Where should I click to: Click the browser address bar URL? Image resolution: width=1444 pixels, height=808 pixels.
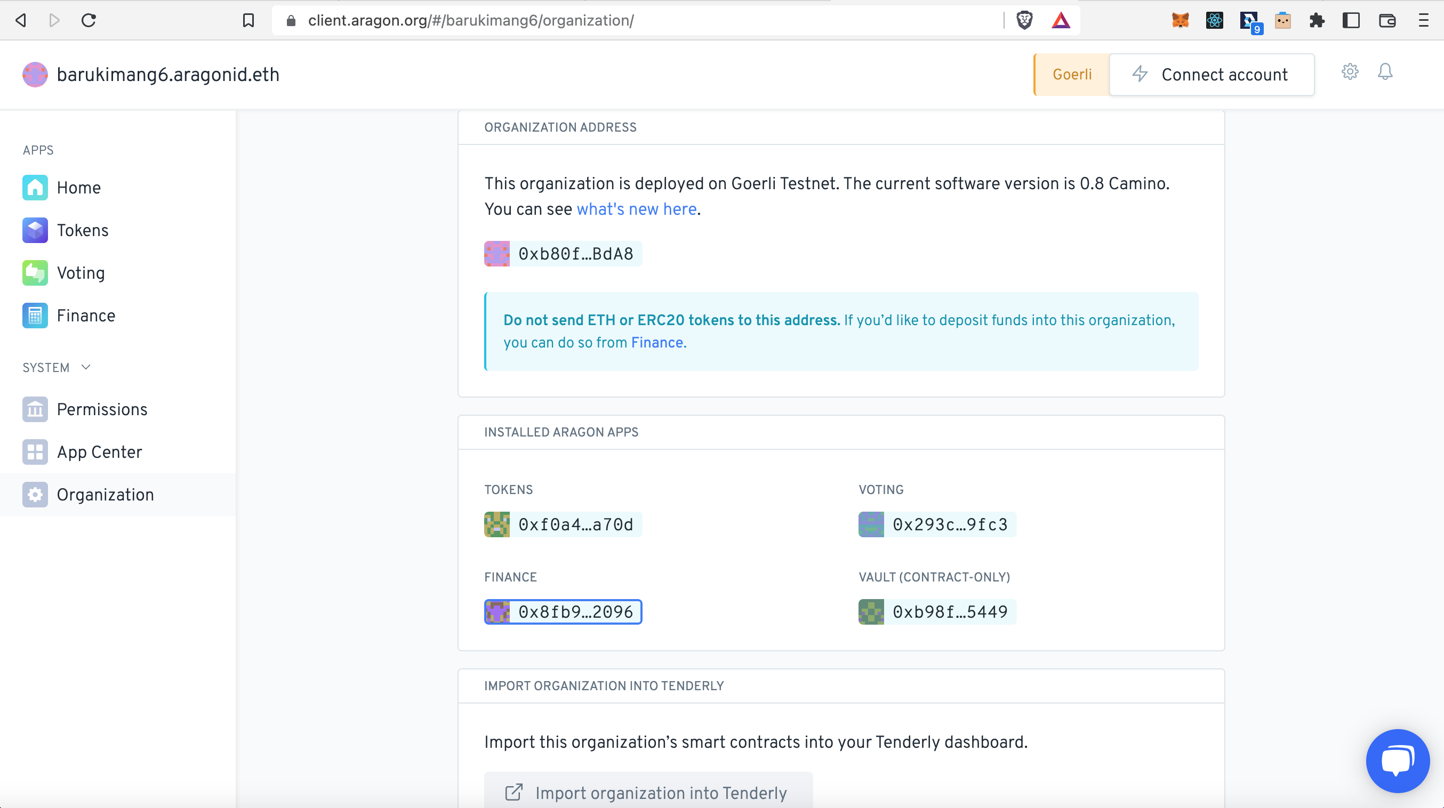(471, 21)
